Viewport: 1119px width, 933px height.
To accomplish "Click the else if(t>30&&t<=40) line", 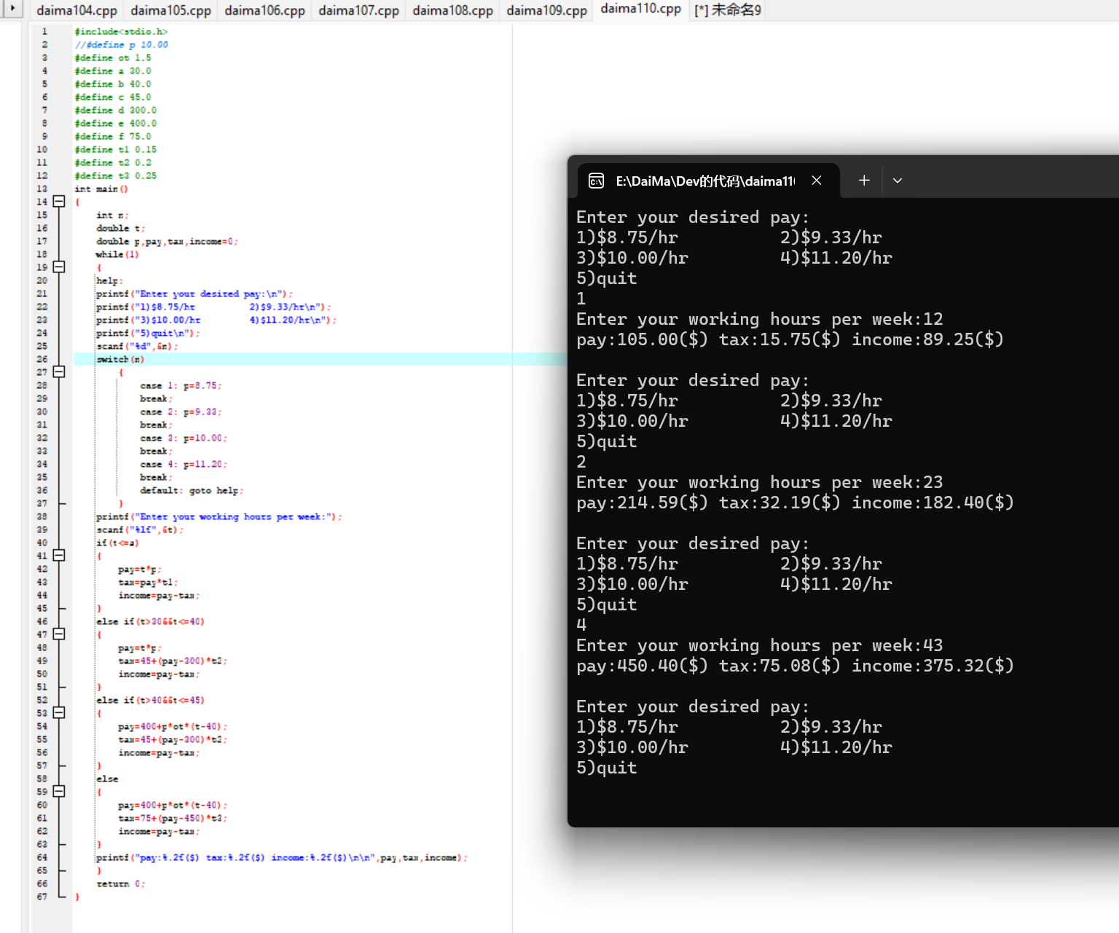I will 150,621.
